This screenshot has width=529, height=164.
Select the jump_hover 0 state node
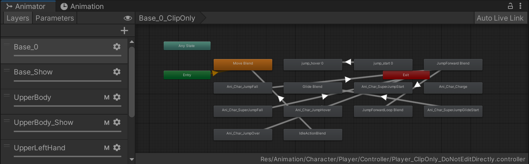coord(313,65)
